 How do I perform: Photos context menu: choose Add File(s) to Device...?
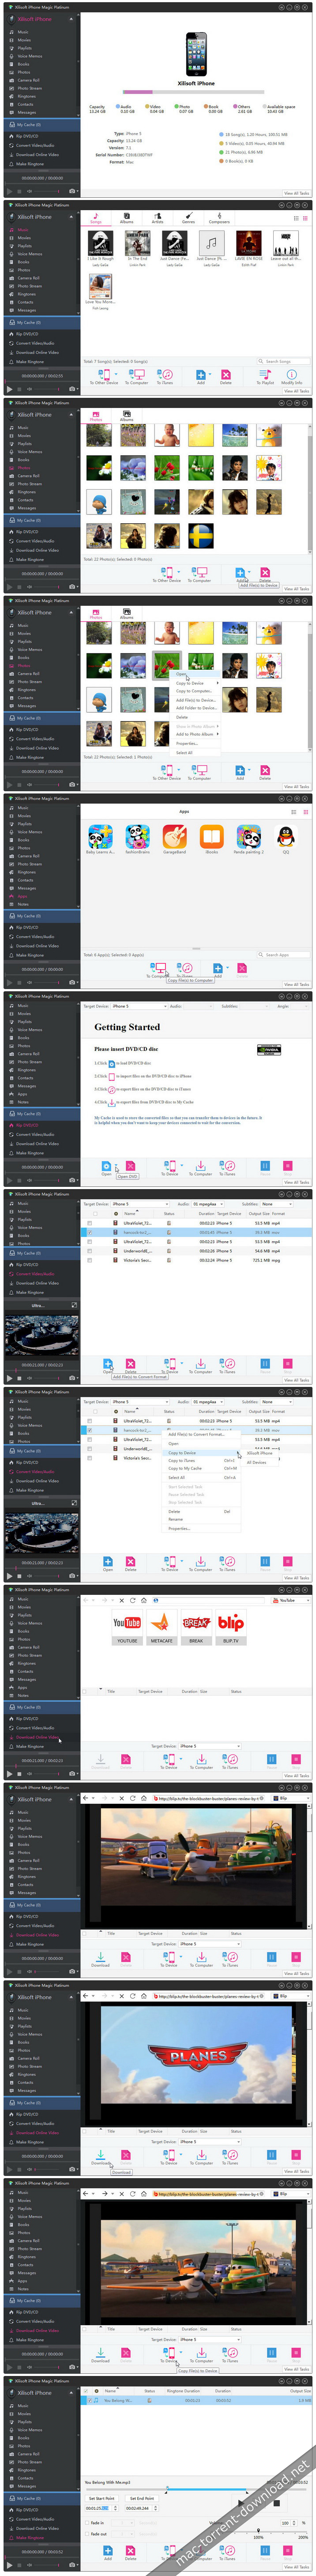[x=196, y=700]
